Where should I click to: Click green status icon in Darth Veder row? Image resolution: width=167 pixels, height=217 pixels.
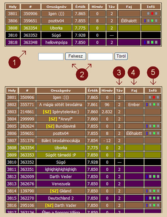154,176
